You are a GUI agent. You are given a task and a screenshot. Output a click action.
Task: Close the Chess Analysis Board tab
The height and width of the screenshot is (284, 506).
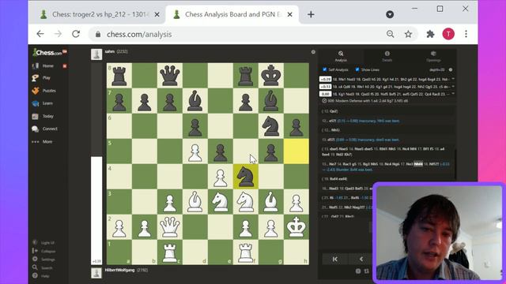[290, 14]
